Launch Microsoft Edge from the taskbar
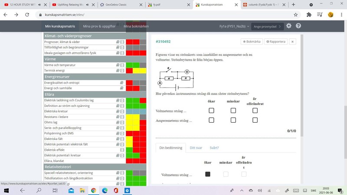Image resolution: width=347 pixels, height=195 pixels. pyautogui.click(x=105, y=190)
